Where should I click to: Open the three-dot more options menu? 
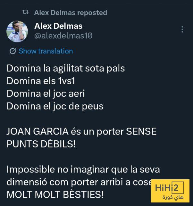(x=182, y=30)
